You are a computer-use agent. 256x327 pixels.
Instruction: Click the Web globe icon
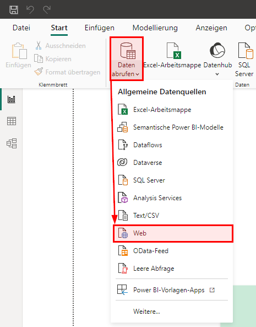point(123,233)
